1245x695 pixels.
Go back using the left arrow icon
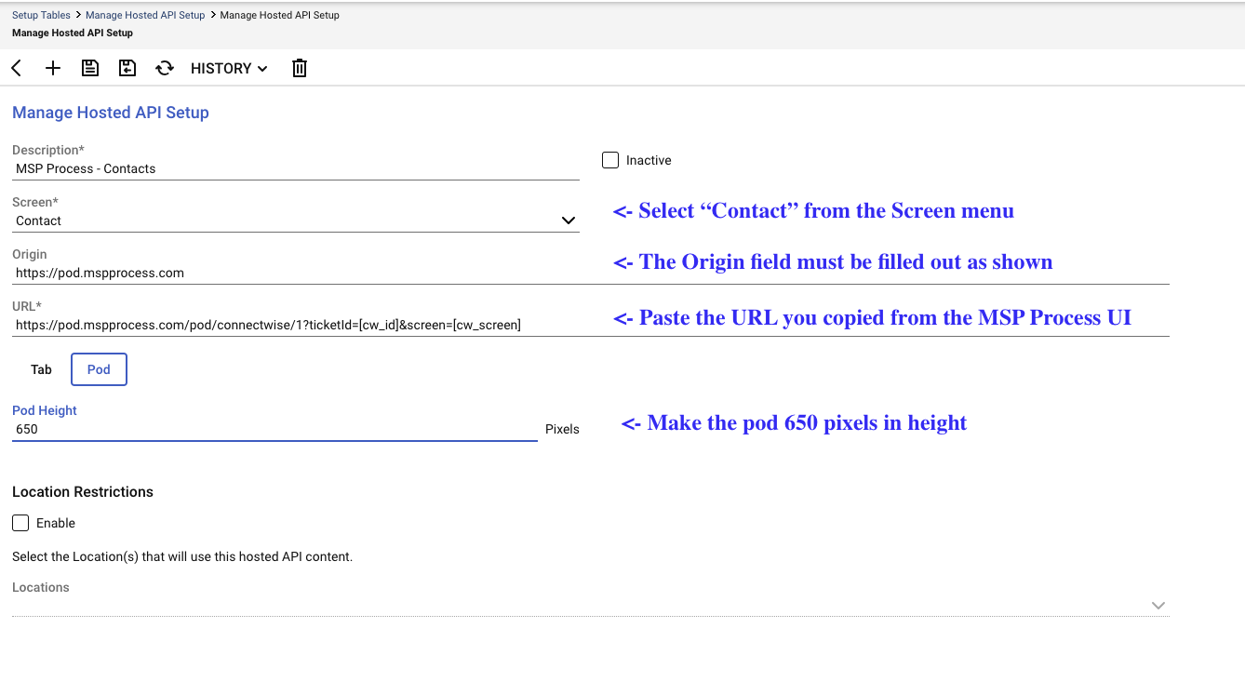[17, 68]
